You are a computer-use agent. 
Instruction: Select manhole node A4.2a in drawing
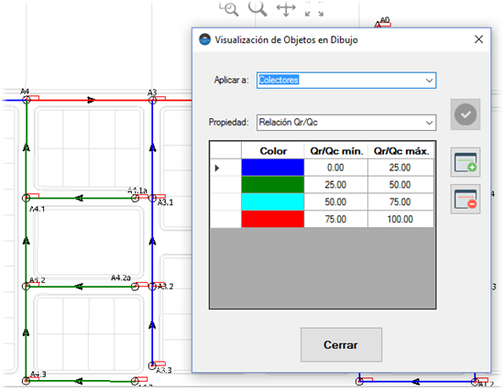(x=135, y=287)
